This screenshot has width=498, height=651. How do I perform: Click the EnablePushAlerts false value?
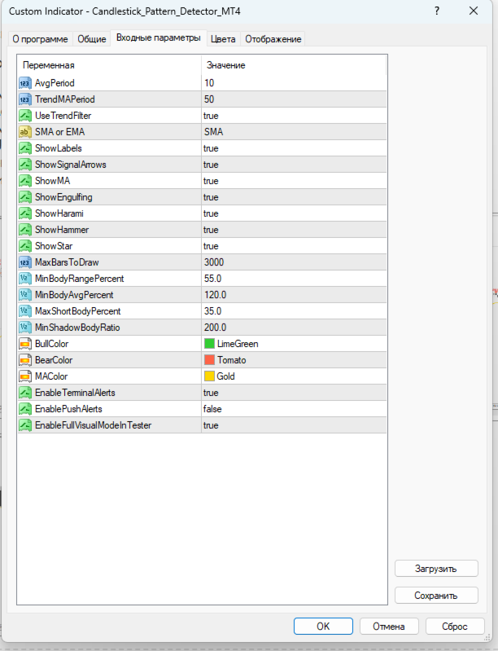212,409
